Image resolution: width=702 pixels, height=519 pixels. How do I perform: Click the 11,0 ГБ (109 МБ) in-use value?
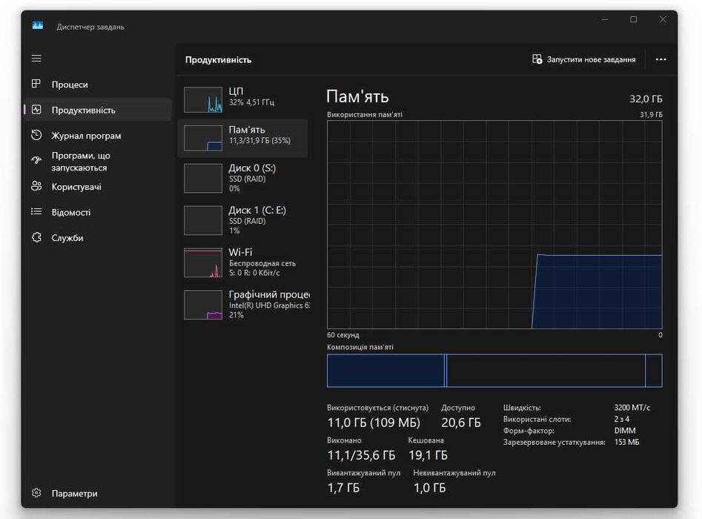[x=374, y=423]
